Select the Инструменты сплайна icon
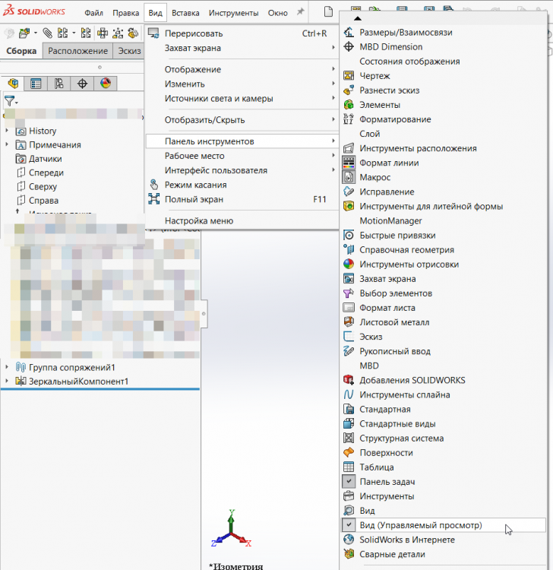This screenshot has width=553, height=570. point(349,395)
